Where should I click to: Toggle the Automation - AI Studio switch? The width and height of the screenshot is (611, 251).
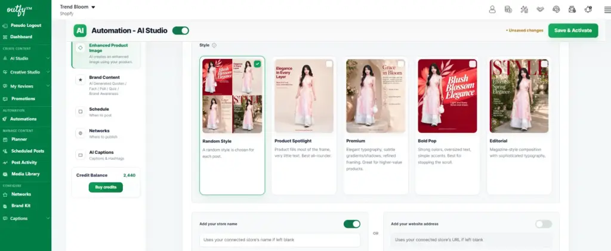click(180, 30)
